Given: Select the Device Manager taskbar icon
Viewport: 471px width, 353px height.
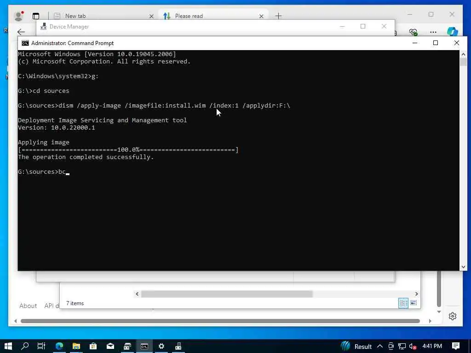Looking at the screenshot, I should [x=178, y=346].
